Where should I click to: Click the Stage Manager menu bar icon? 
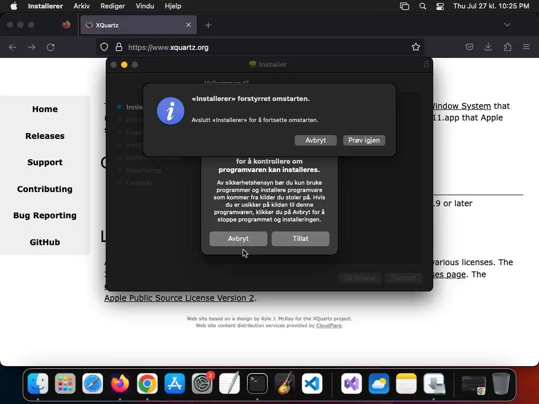click(405, 6)
